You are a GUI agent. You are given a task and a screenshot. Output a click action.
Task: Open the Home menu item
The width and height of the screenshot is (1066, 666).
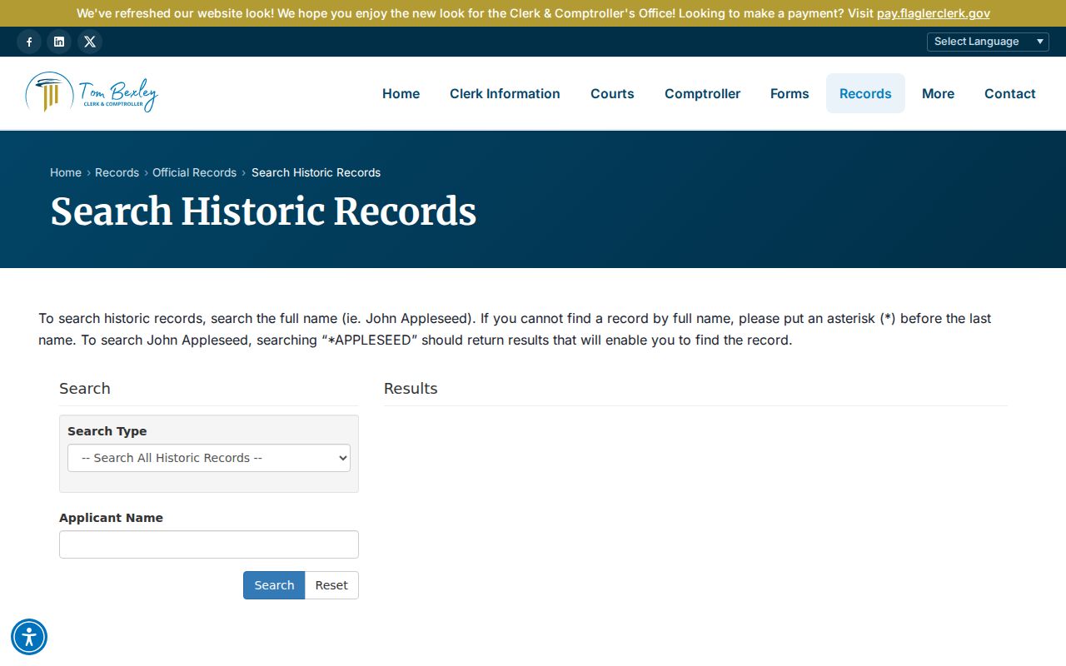[401, 93]
